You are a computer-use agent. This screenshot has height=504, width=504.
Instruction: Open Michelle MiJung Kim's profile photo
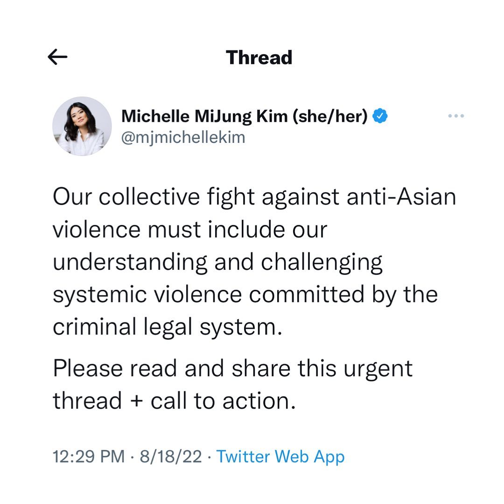82,126
